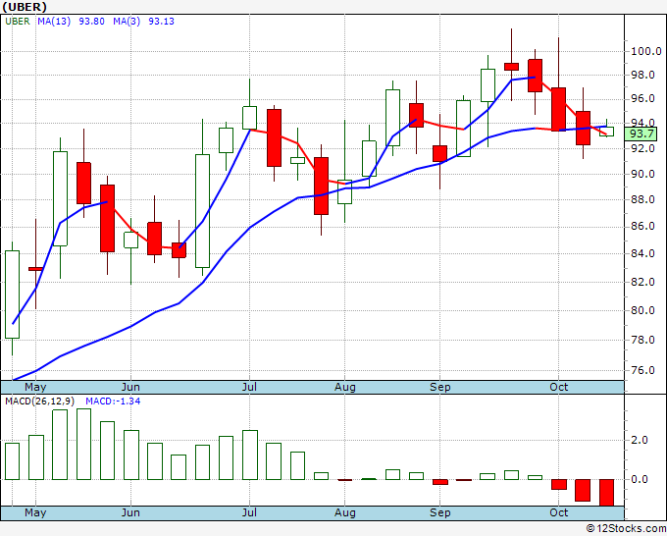
Task: Click the 92.0 price axis label
Action: (x=642, y=148)
